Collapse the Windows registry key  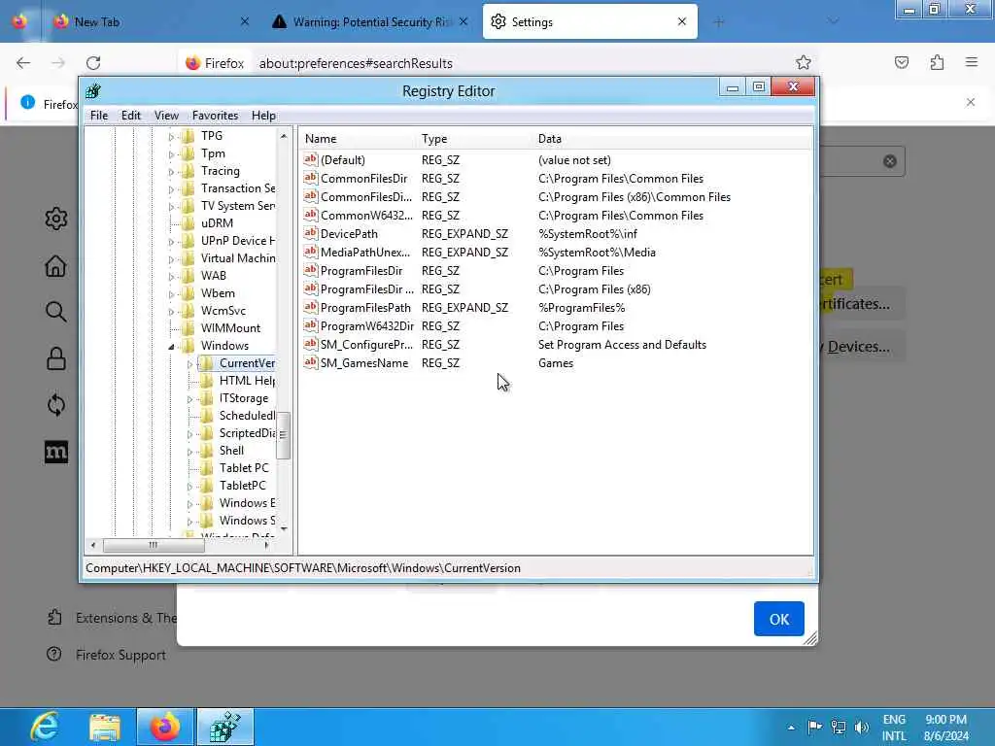[171, 347]
